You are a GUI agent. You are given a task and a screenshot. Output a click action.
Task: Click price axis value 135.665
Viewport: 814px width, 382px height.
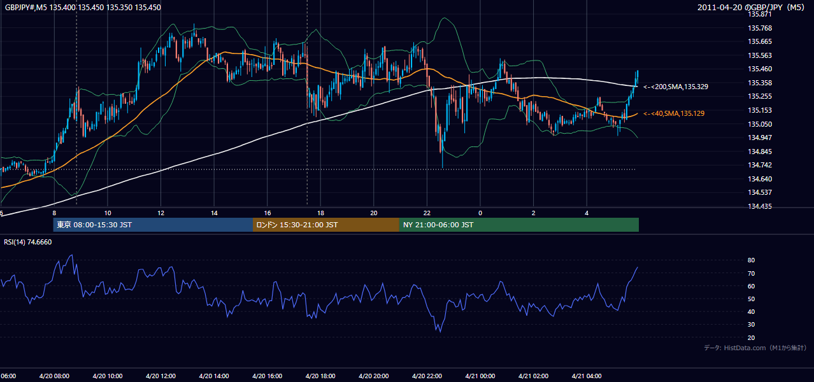pos(760,41)
